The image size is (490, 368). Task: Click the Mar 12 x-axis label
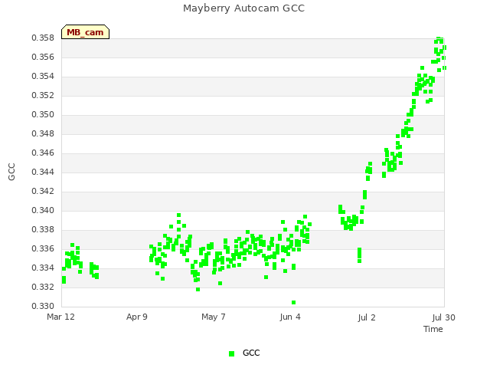click(60, 317)
